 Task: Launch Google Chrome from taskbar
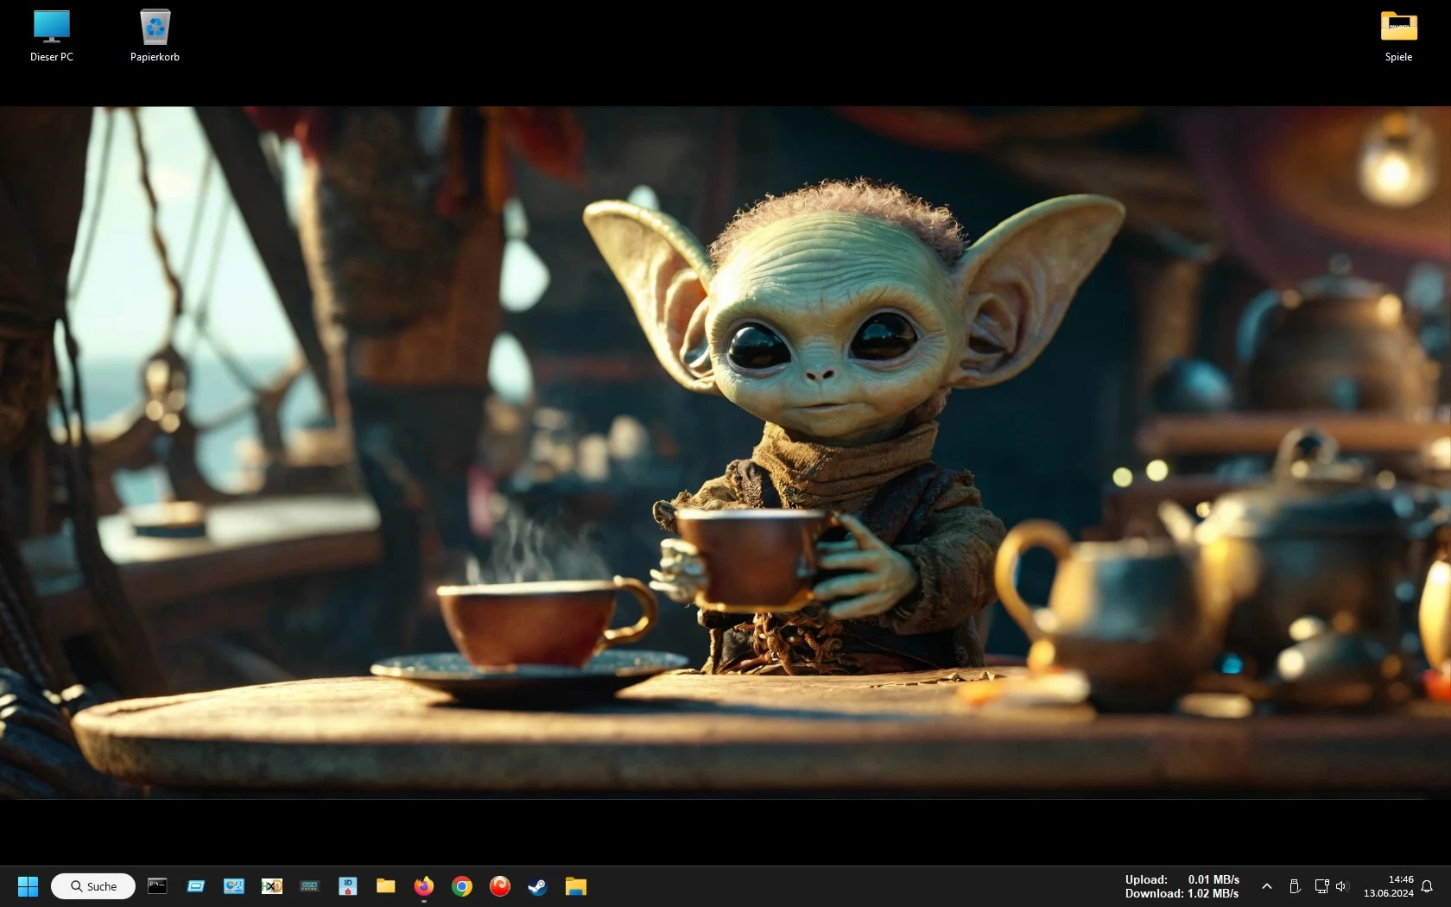462,885
